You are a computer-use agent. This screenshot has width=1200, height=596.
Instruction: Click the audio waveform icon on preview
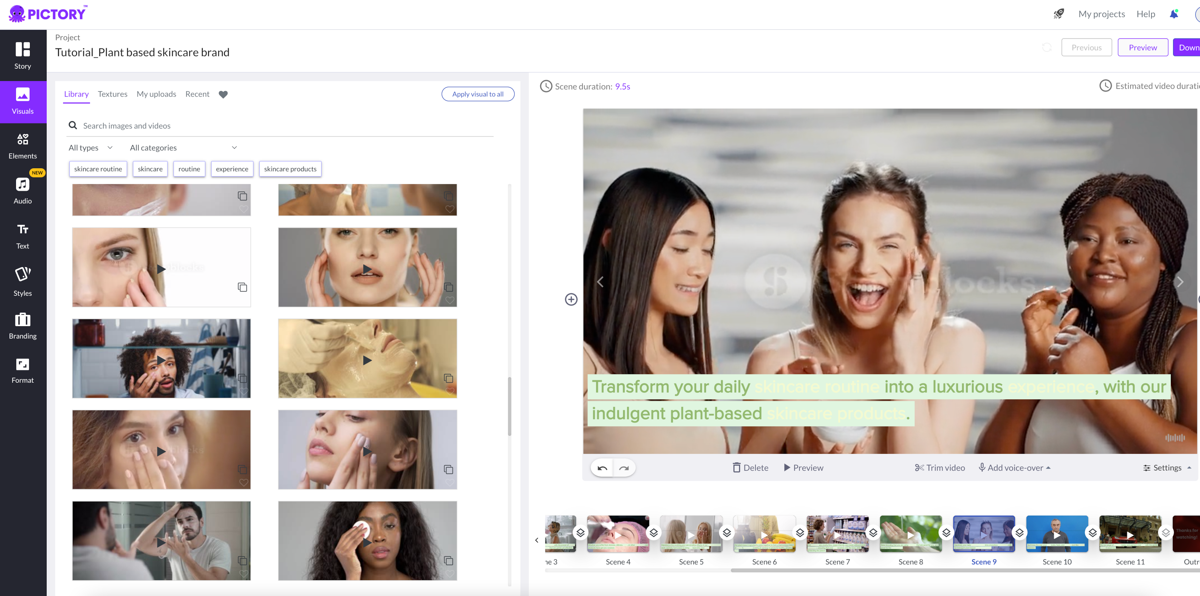(1174, 438)
